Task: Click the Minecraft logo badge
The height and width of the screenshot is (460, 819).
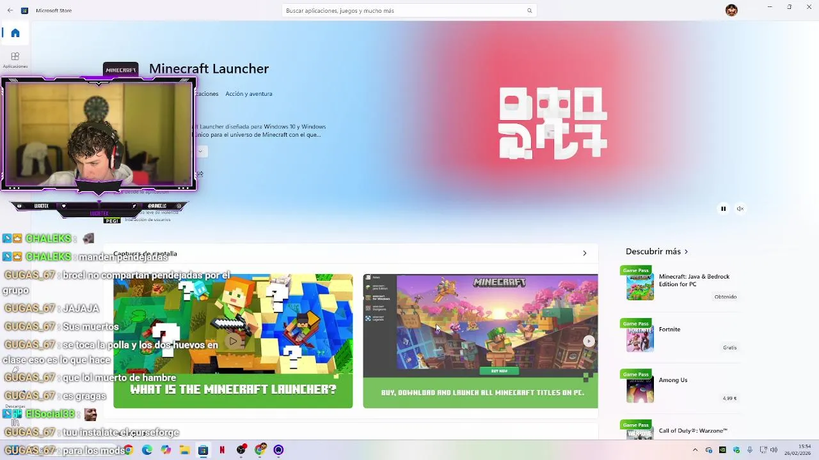Action: [120, 70]
